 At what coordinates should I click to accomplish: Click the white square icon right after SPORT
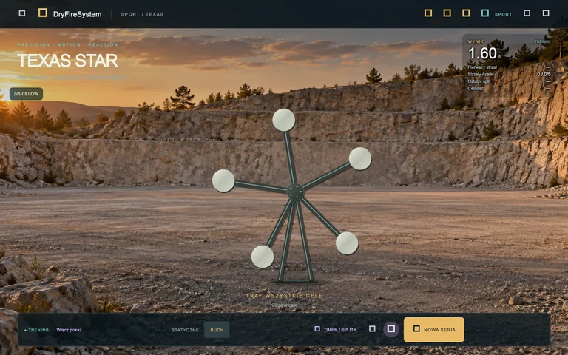[x=527, y=13]
